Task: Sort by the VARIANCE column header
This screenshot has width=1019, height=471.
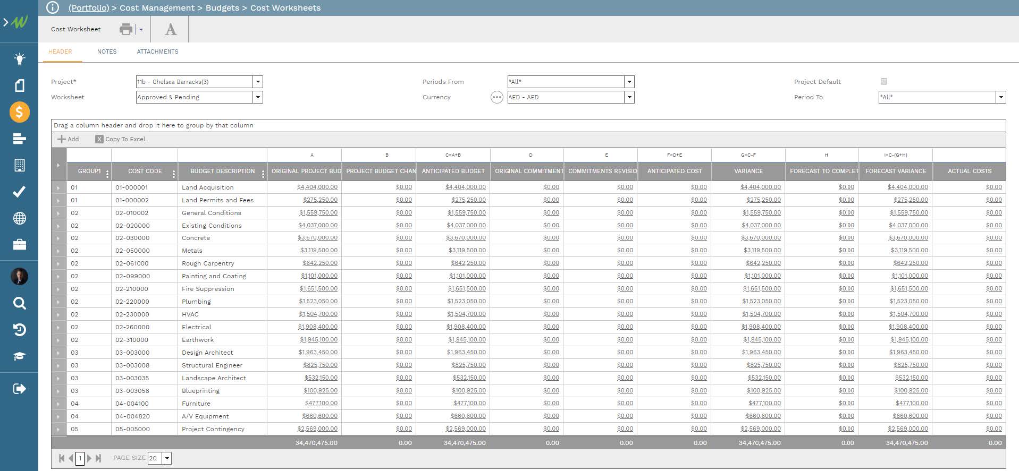Action: [748, 171]
